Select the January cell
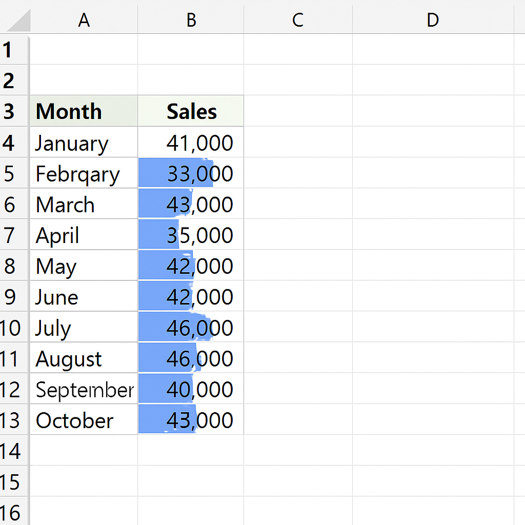525x525 pixels. click(x=84, y=142)
